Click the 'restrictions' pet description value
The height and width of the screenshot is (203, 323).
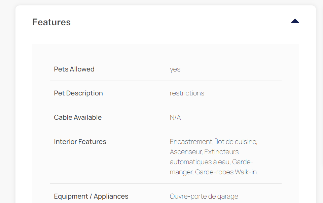[187, 93]
